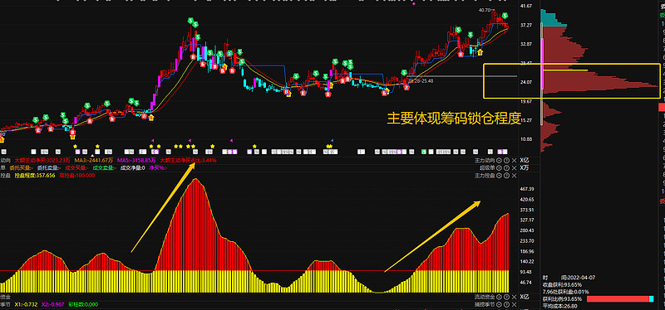Click the topmost green S marker near the 40.70 high
Image resolution: width=665 pixels, height=310 pixels.
click(505, 16)
